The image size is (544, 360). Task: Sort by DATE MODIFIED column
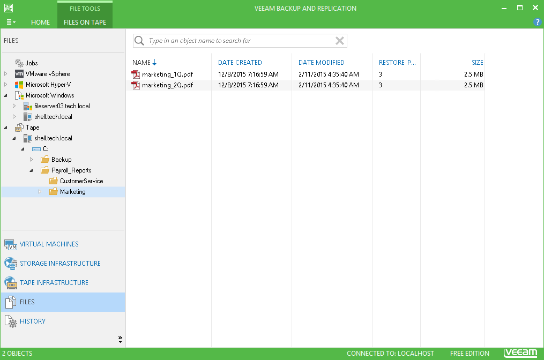click(x=321, y=63)
